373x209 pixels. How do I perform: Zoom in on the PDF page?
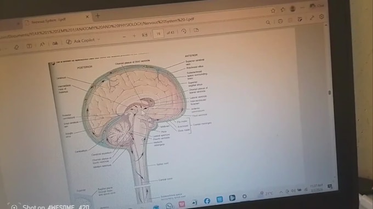[134, 36]
